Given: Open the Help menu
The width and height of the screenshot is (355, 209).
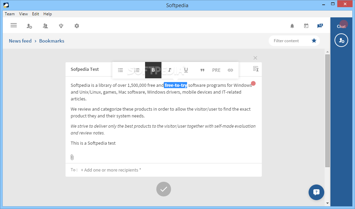Looking at the screenshot, I should click(47, 14).
